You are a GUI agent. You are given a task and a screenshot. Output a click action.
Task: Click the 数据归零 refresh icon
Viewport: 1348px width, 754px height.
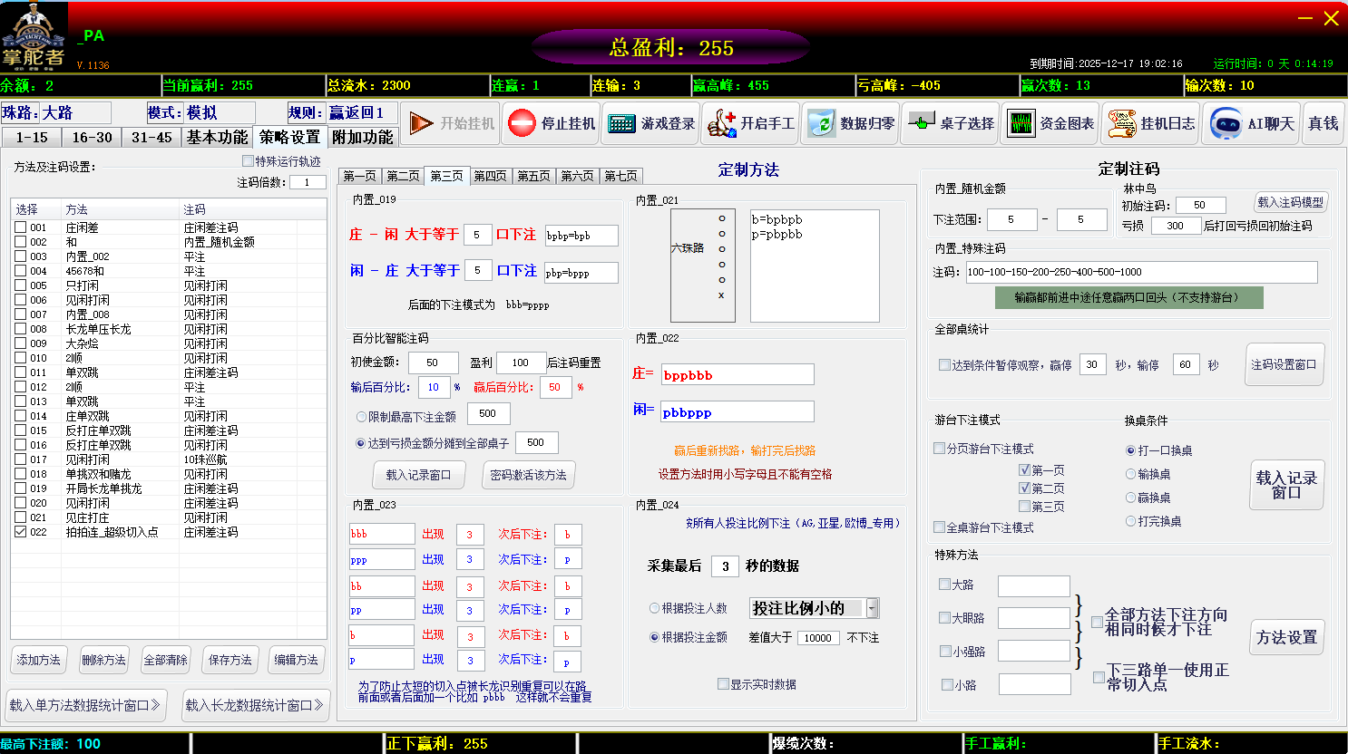[821, 123]
